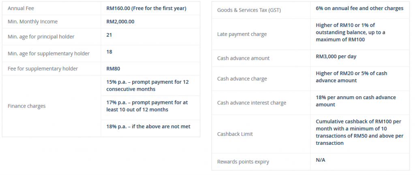Click Cash advance interest charge label
This screenshot has width=415, height=175.
252,103
